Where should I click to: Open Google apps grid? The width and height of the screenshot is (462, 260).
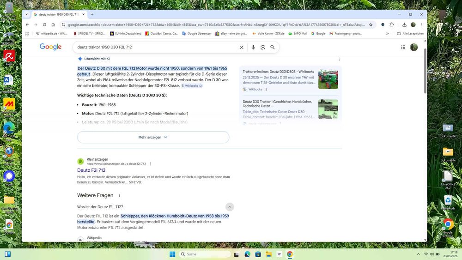click(403, 47)
